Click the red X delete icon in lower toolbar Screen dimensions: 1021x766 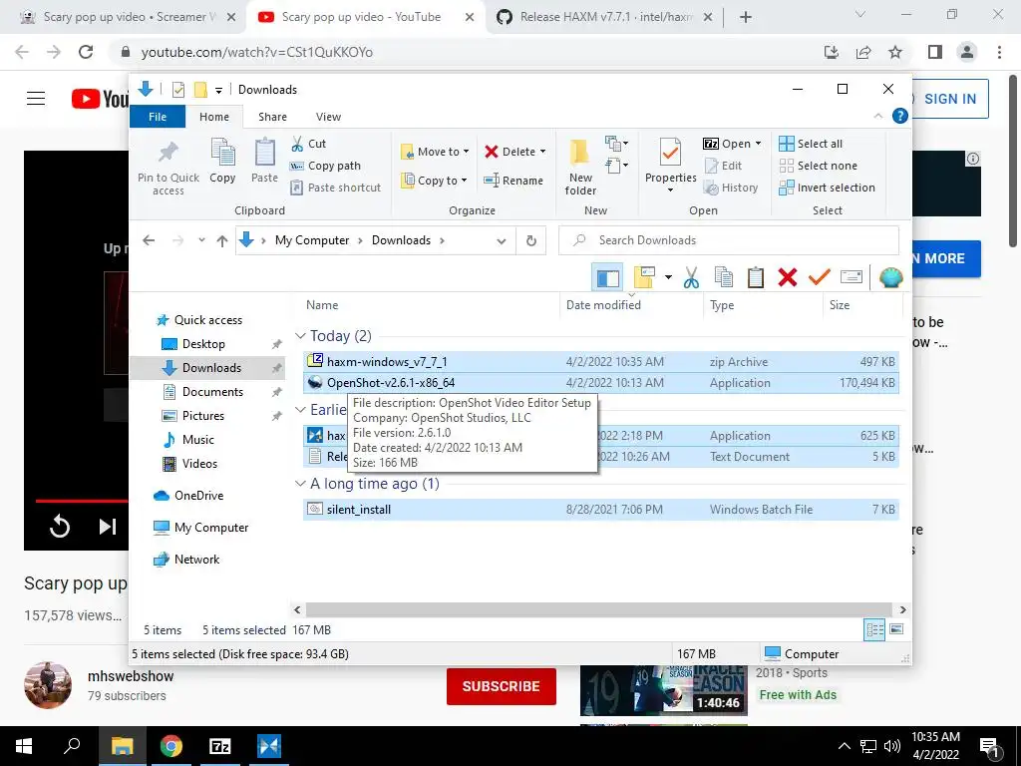[x=788, y=278]
